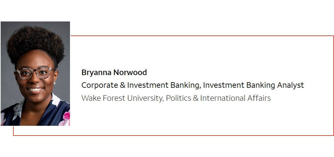
Task: Click the word Norwood in the heading
Action: (x=130, y=72)
